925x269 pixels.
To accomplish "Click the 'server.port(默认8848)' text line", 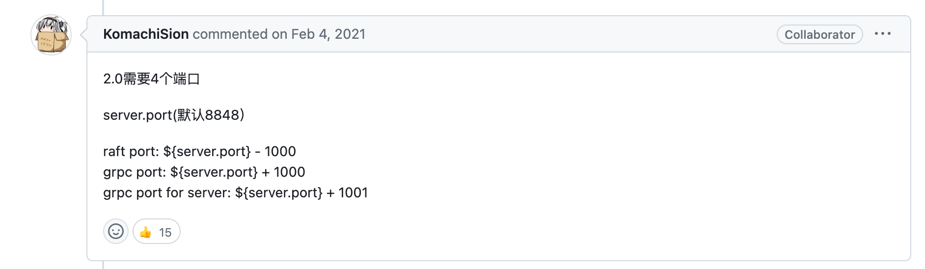I will 173,115.
